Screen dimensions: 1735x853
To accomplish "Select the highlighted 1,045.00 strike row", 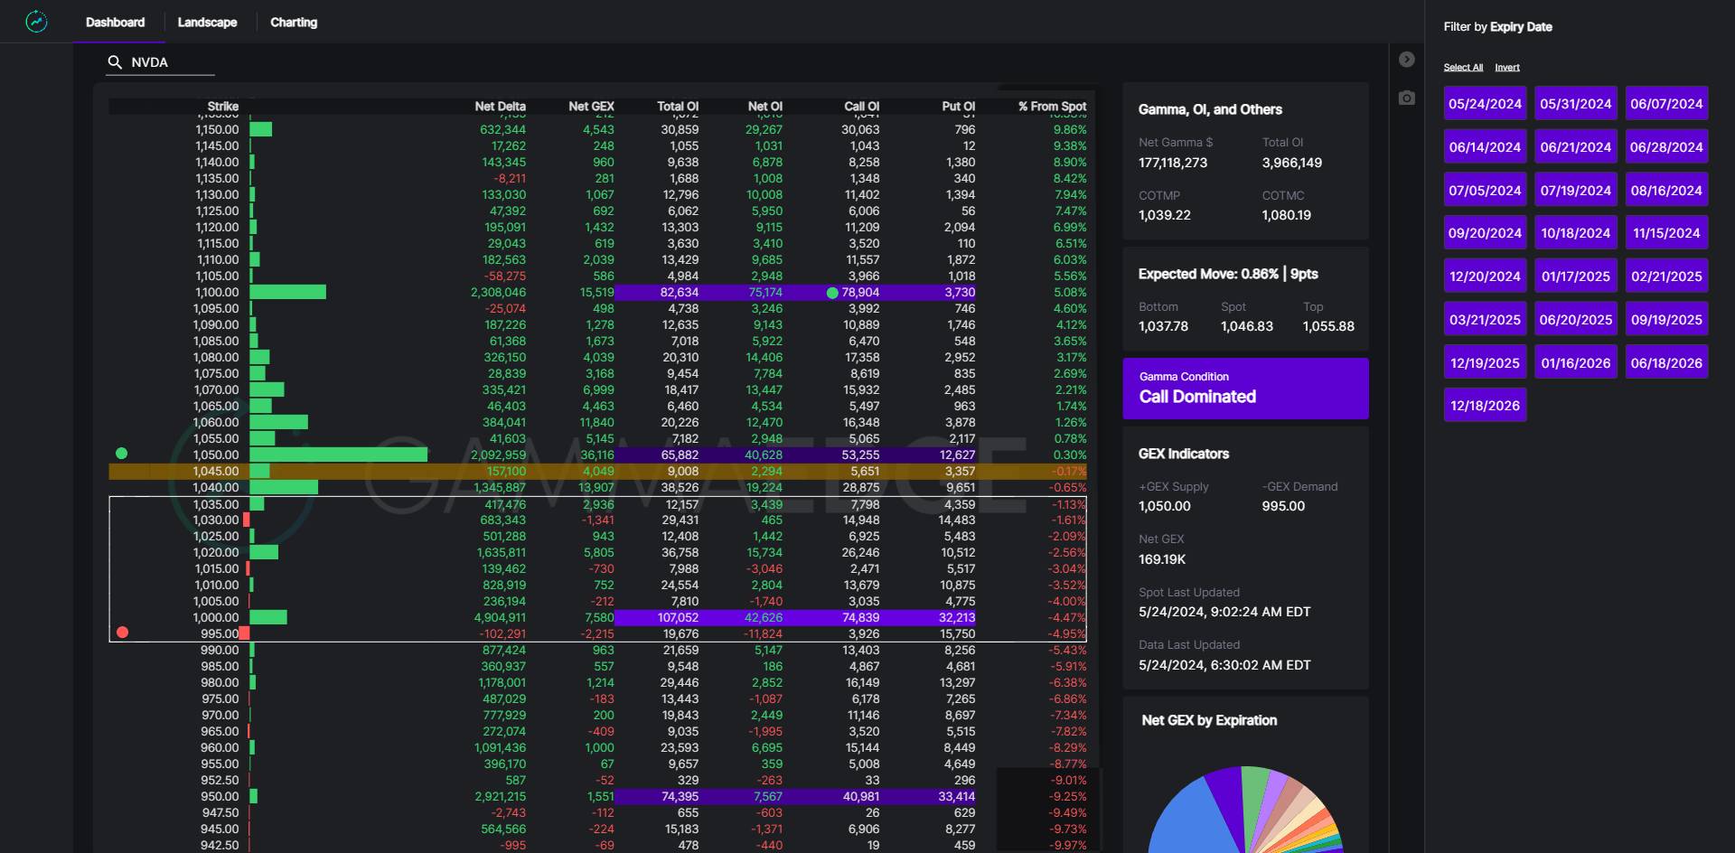I will pos(596,471).
